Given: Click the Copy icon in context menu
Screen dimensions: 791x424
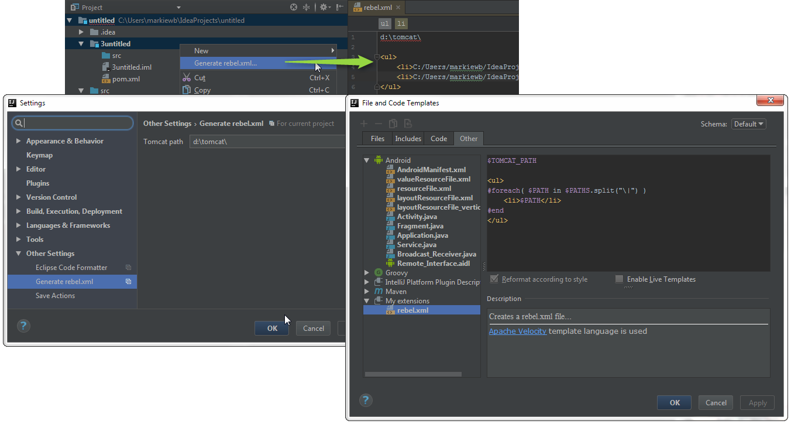Looking at the screenshot, I should pos(187,90).
